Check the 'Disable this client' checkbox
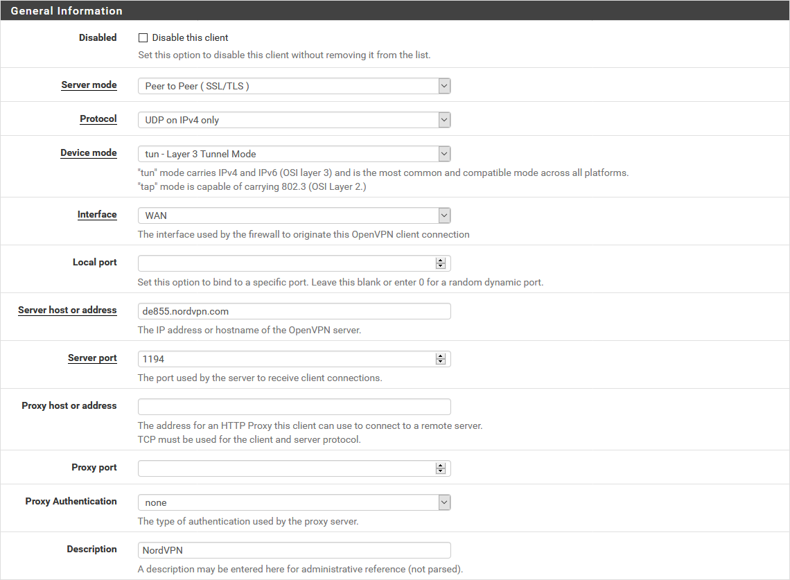The height and width of the screenshot is (580, 790). 143,38
